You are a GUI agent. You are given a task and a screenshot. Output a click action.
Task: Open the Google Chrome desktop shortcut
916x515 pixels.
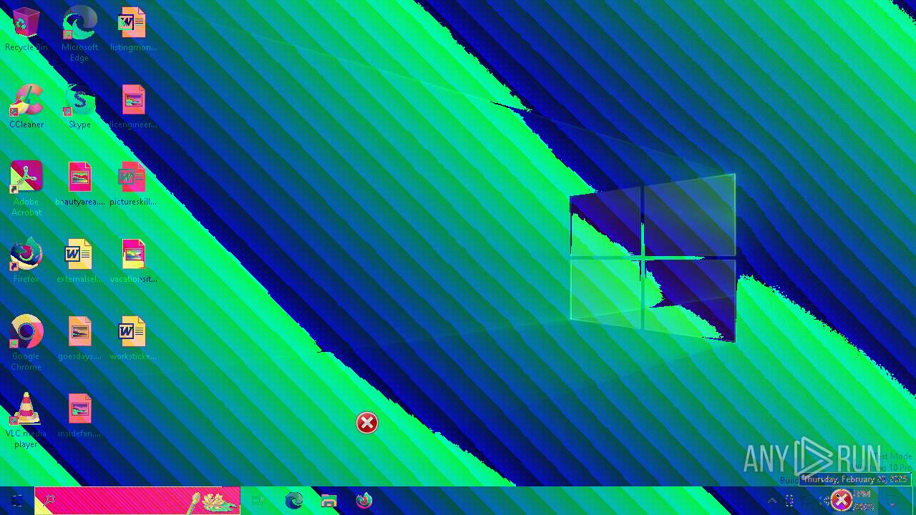point(26,342)
